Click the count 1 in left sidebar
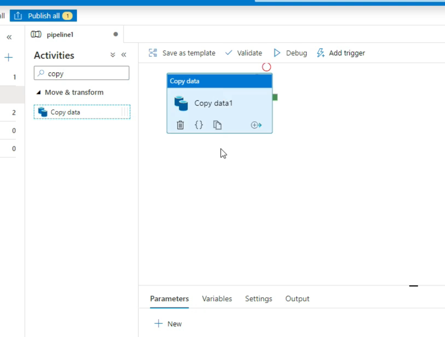 (x=14, y=77)
